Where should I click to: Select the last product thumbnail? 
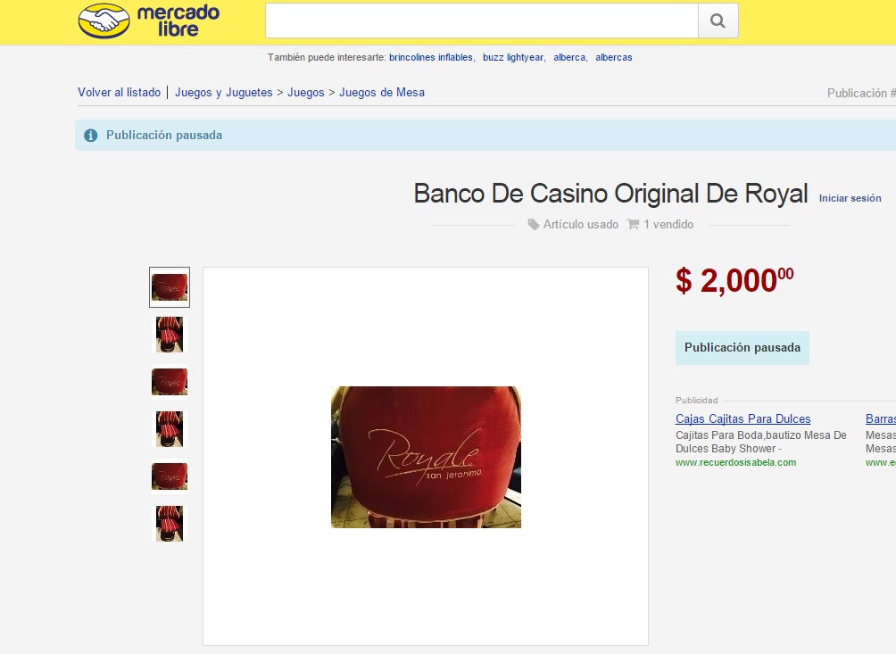pos(170,523)
